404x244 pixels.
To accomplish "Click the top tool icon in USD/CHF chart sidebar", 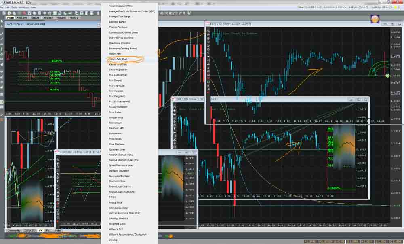I will coord(58,159).
